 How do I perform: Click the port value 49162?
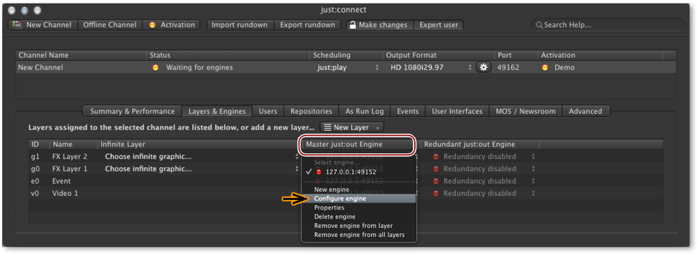tap(507, 68)
